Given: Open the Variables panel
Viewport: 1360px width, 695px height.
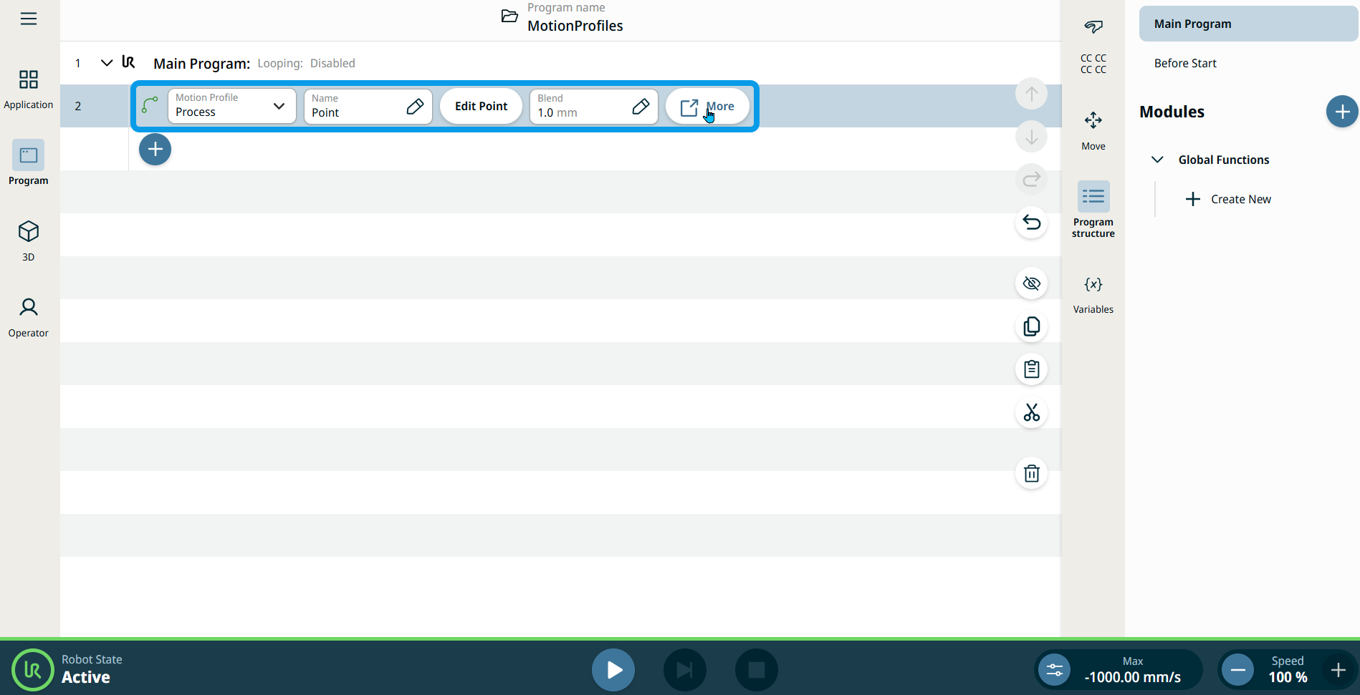Looking at the screenshot, I should point(1093,293).
